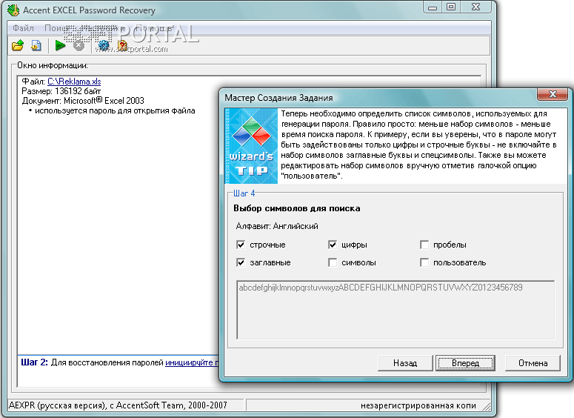Maximize the Accent EXCEL Password Recovery window

coord(451,7)
